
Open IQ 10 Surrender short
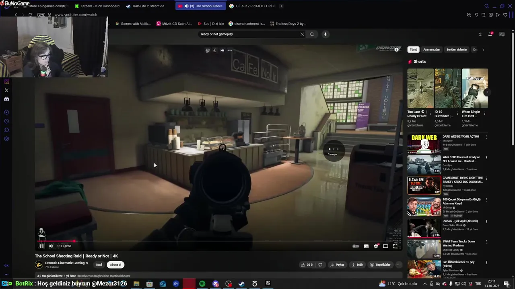point(448,88)
